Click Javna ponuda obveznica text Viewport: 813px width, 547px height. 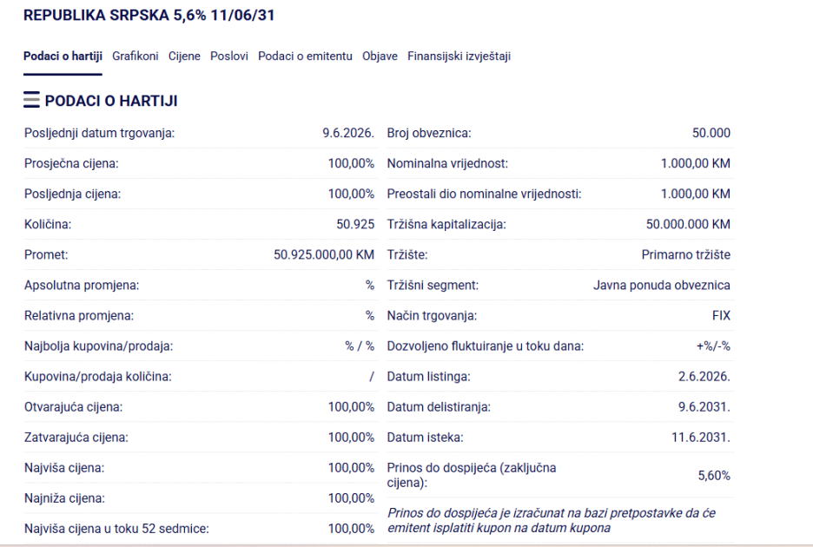(x=662, y=285)
